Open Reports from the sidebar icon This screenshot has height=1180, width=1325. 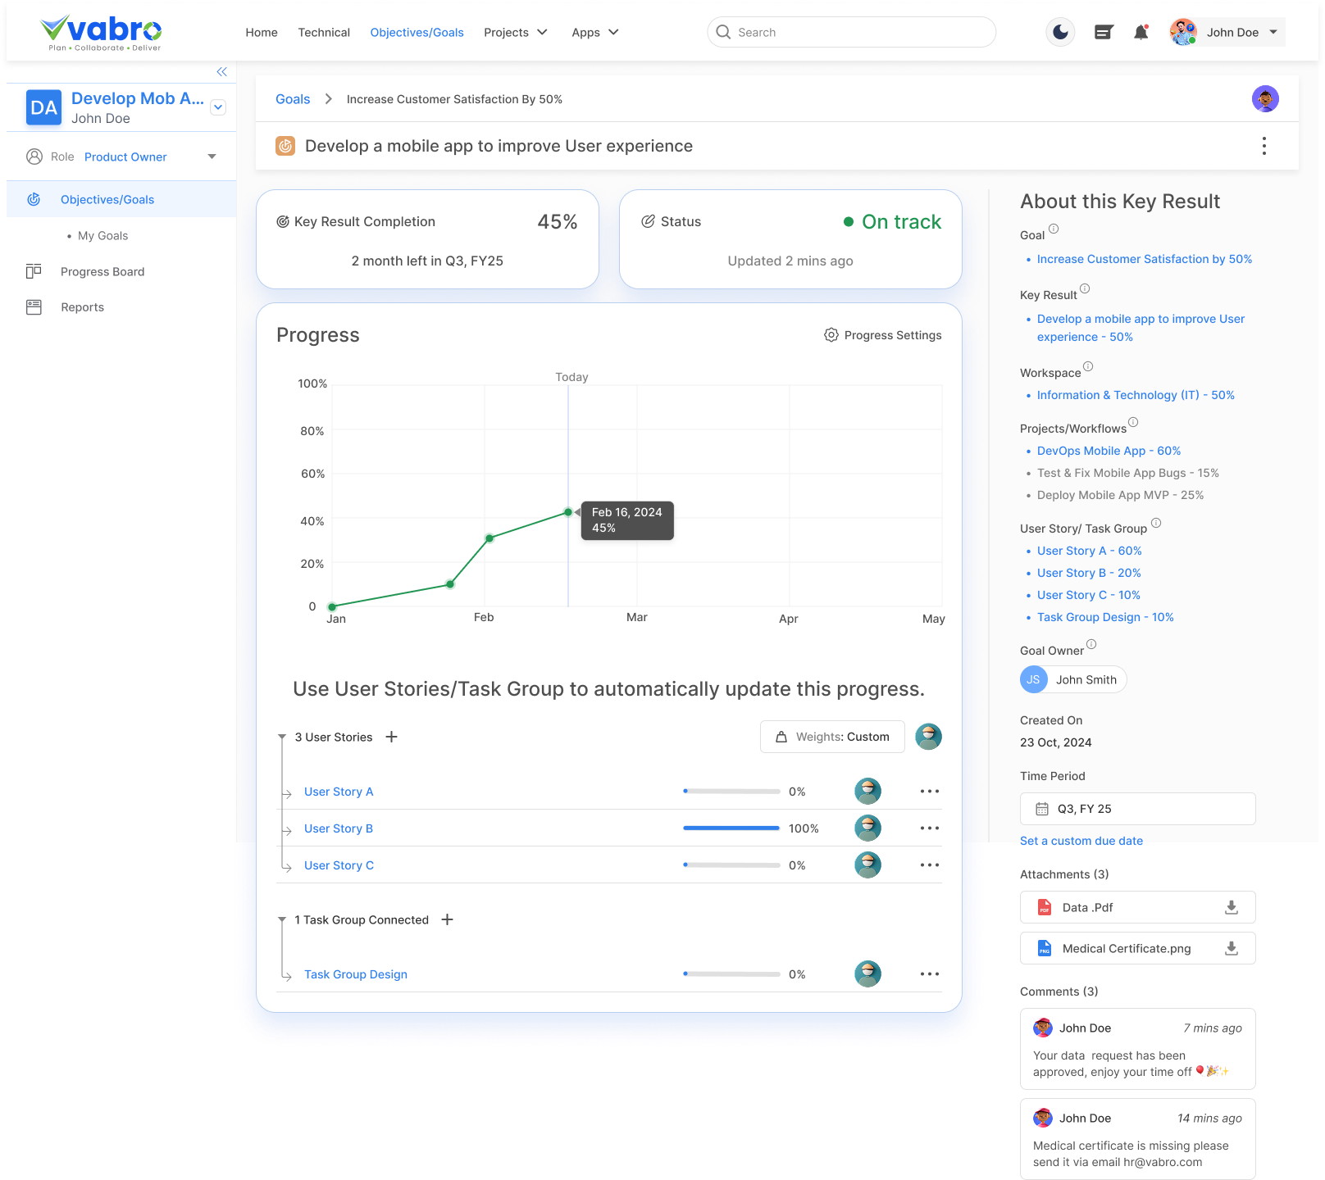34,306
